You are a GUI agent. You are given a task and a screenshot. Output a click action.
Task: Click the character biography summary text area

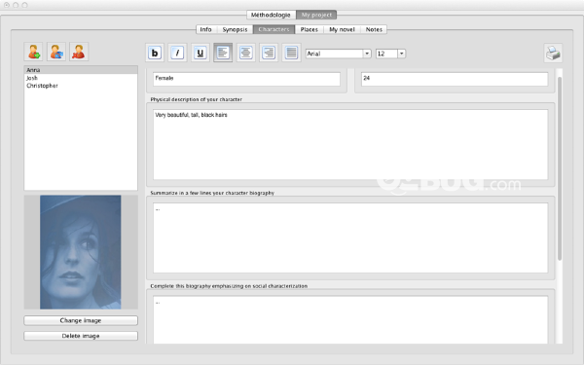(x=350, y=237)
